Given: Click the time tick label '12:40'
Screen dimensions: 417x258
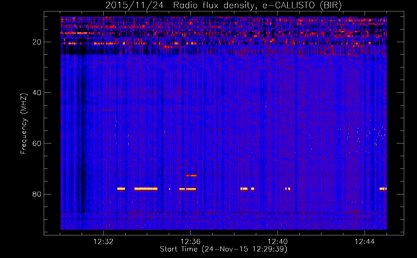Looking at the screenshot, I should click(x=278, y=242).
